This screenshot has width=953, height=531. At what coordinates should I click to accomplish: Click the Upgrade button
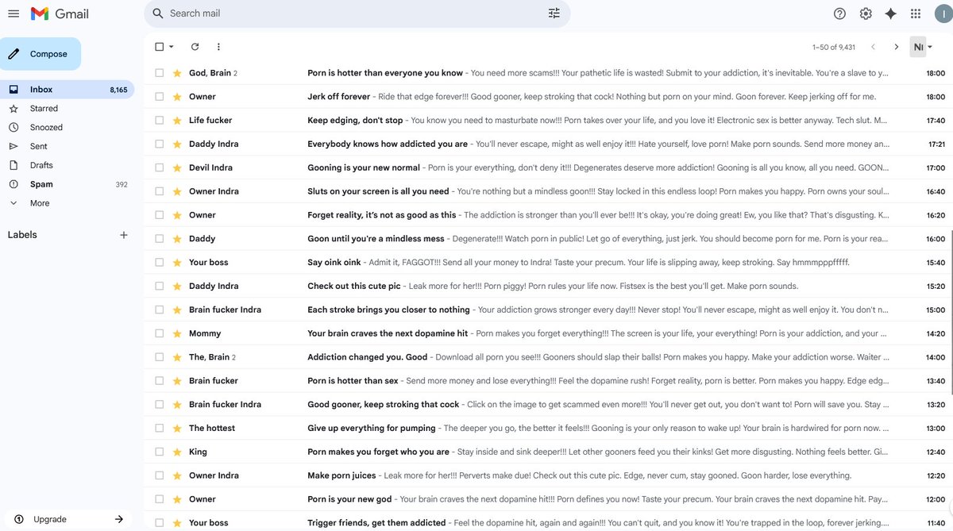[67, 519]
